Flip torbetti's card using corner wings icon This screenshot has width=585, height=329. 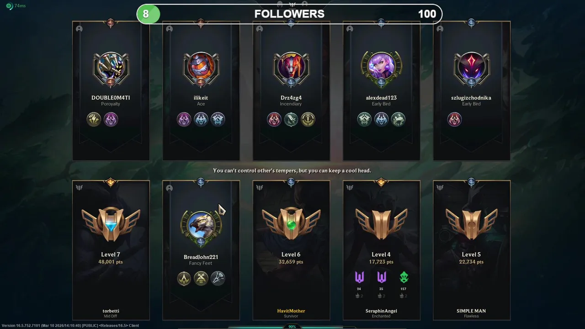[x=79, y=187]
